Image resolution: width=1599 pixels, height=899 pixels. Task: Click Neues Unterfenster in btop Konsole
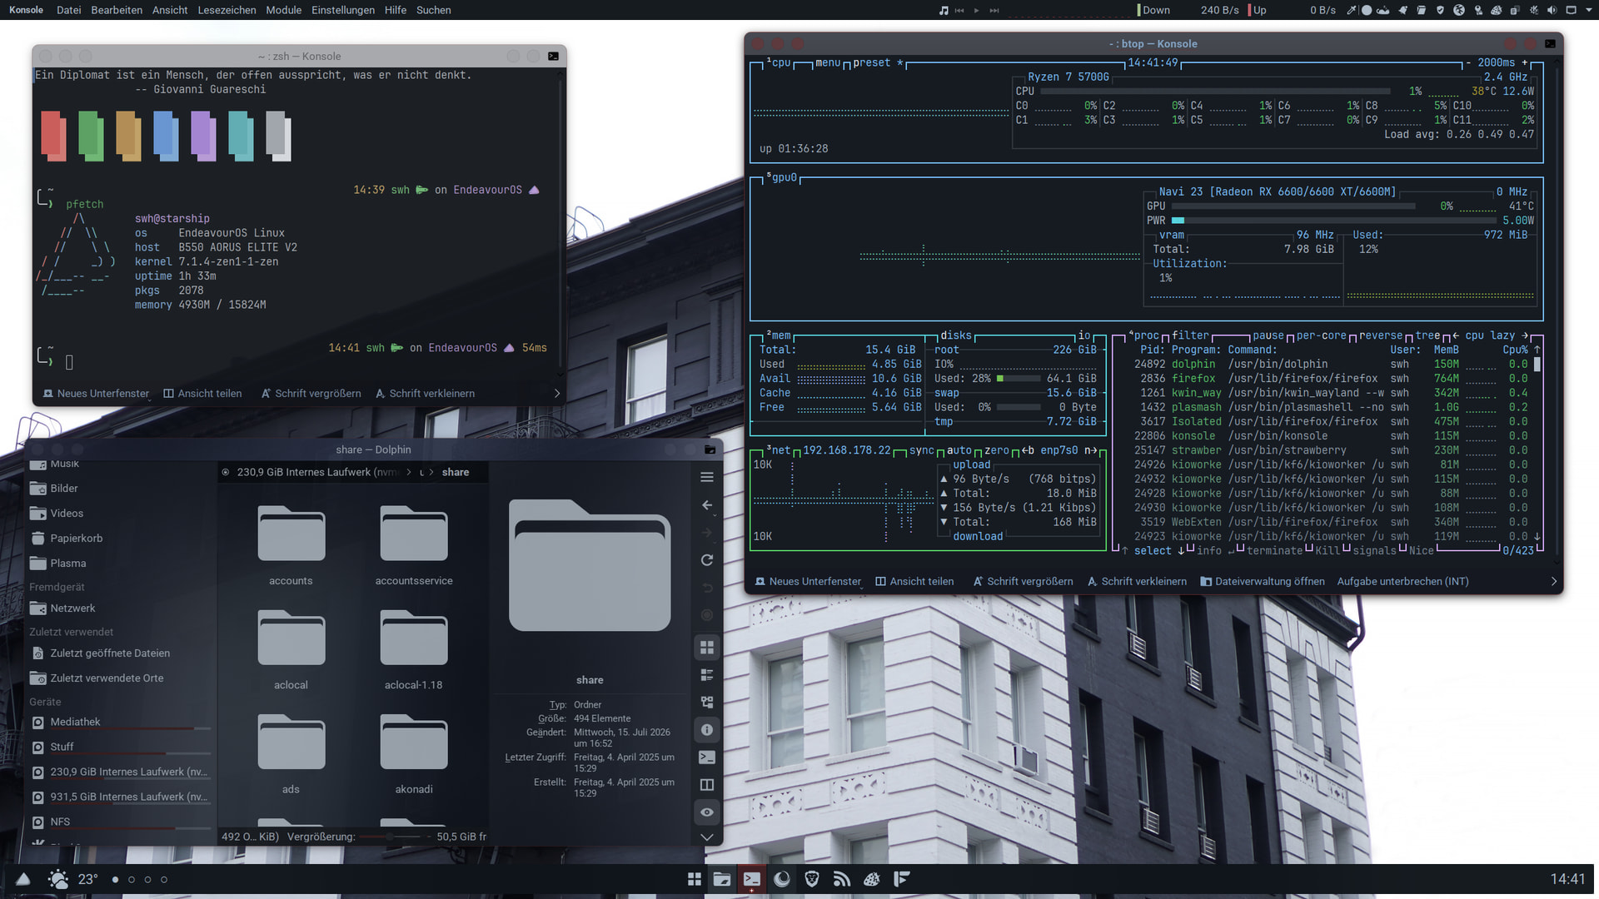pos(808,582)
